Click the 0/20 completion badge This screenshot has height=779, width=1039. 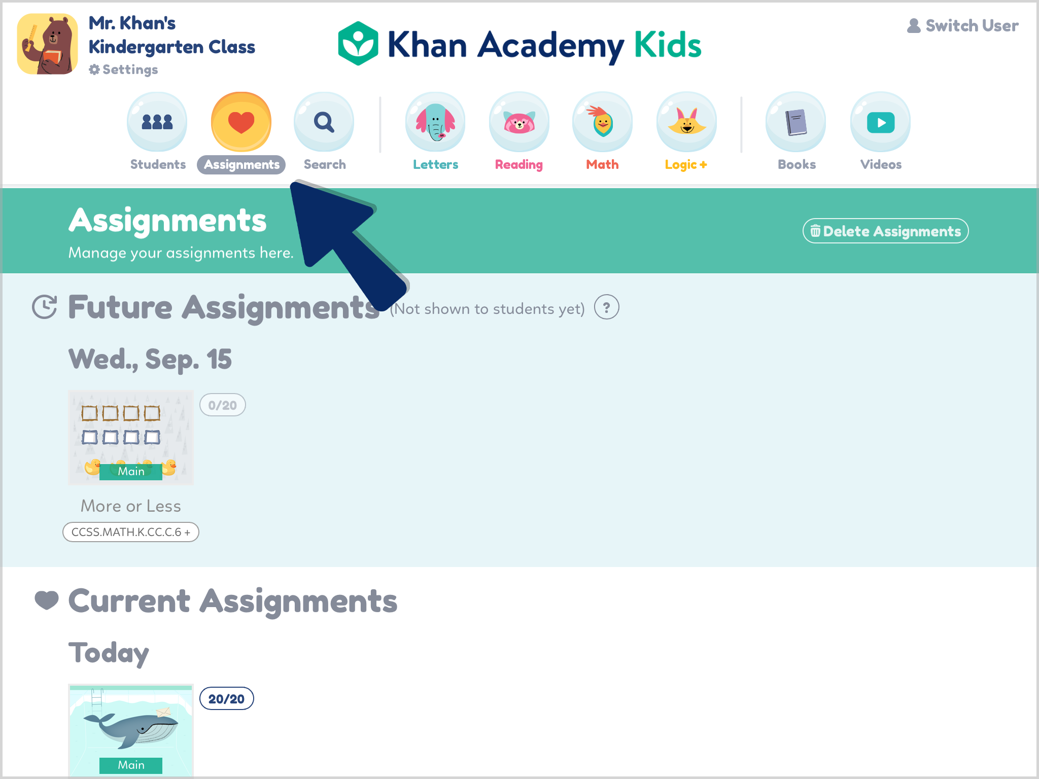pyautogui.click(x=223, y=404)
